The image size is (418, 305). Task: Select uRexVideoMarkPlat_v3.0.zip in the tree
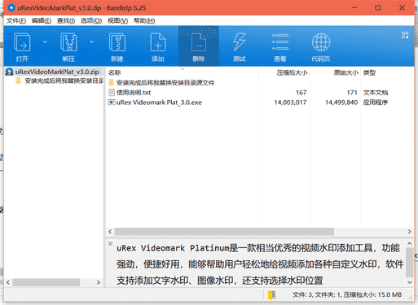[57, 72]
